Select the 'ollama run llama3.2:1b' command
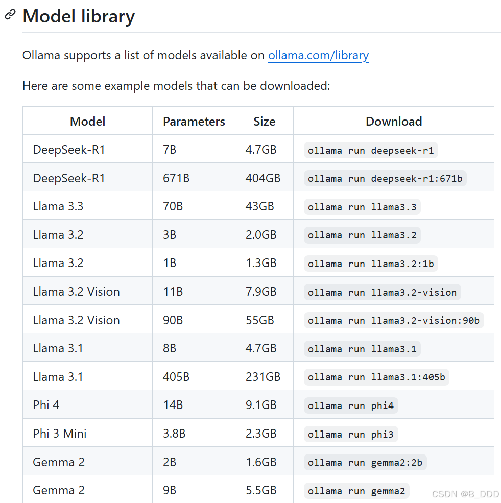This screenshot has width=501, height=503. pos(371,264)
